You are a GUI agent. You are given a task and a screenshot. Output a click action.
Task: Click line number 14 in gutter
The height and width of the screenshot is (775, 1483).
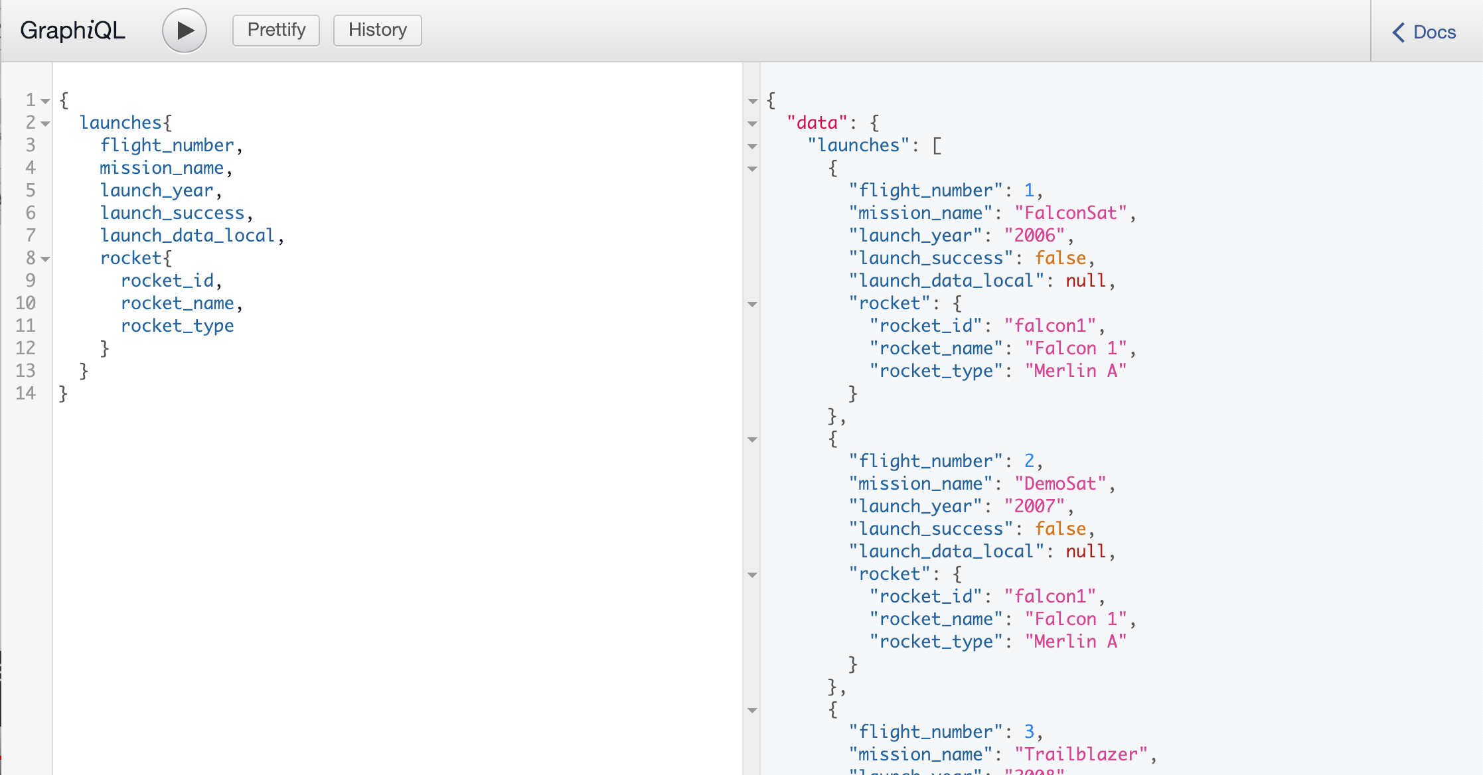point(25,393)
